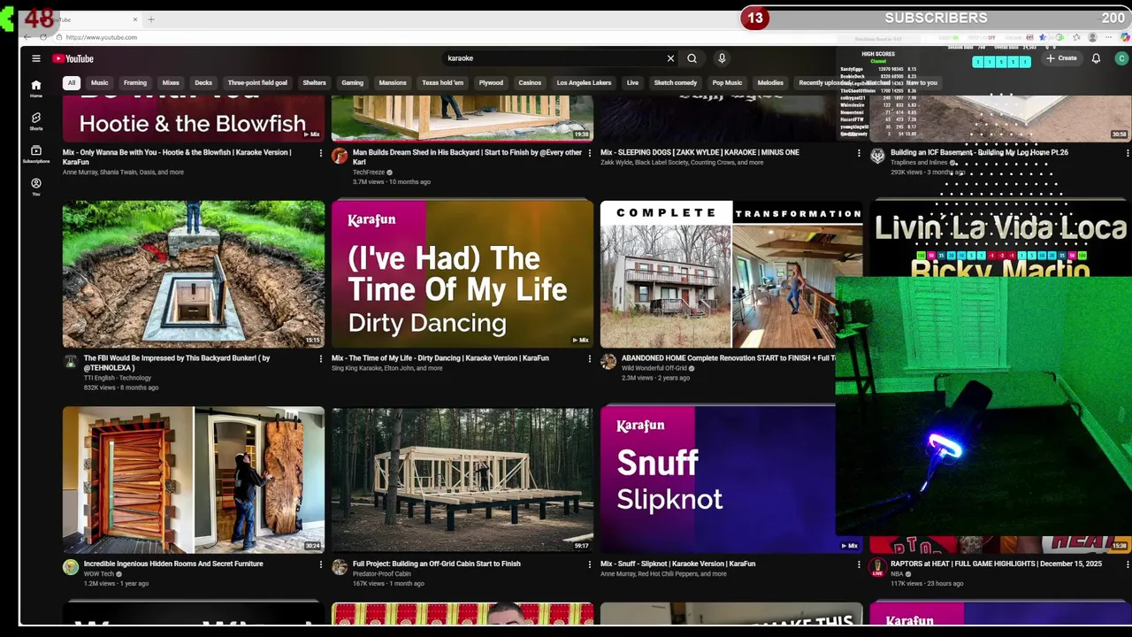
Task: Open the notifications bell
Action: click(1096, 58)
